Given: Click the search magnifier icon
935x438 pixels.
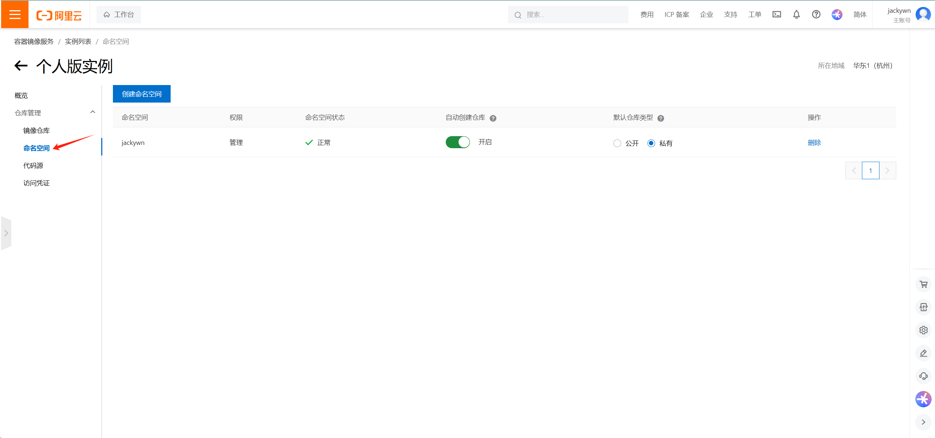Looking at the screenshot, I should (518, 15).
